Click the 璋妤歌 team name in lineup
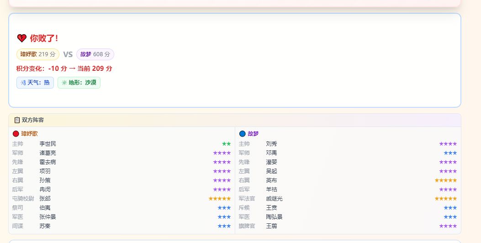Viewport: 481px width, 243px height. [29, 134]
